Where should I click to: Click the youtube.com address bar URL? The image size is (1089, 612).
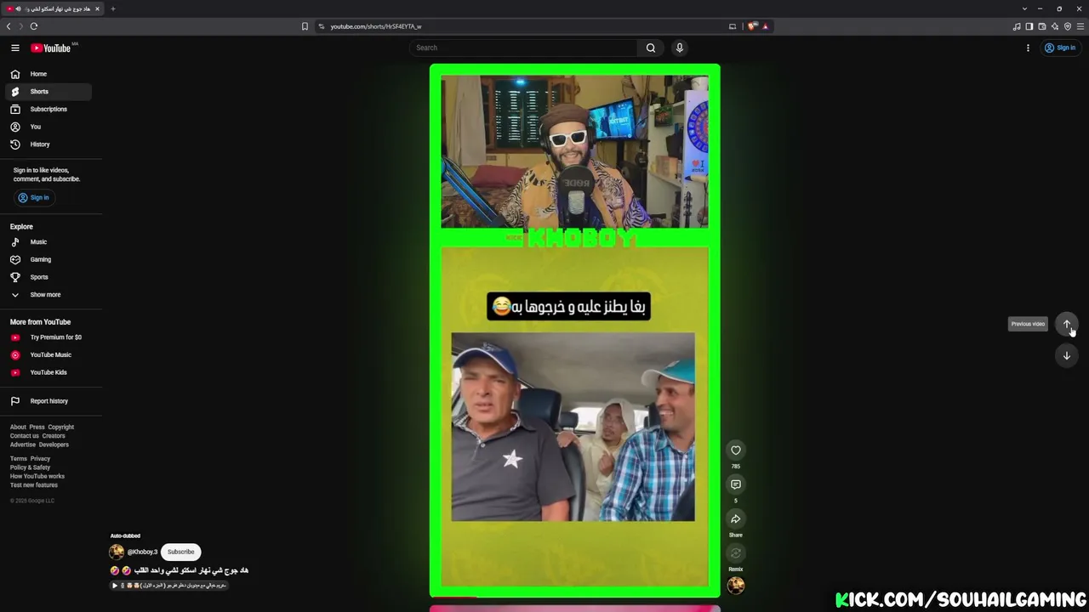tap(375, 26)
